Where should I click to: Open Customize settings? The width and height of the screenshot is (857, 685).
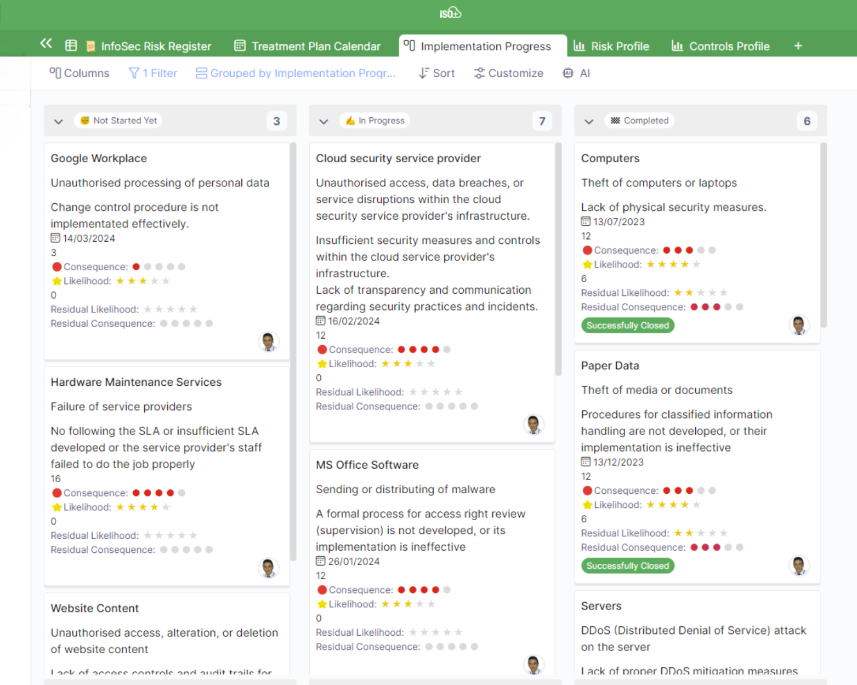[508, 73]
